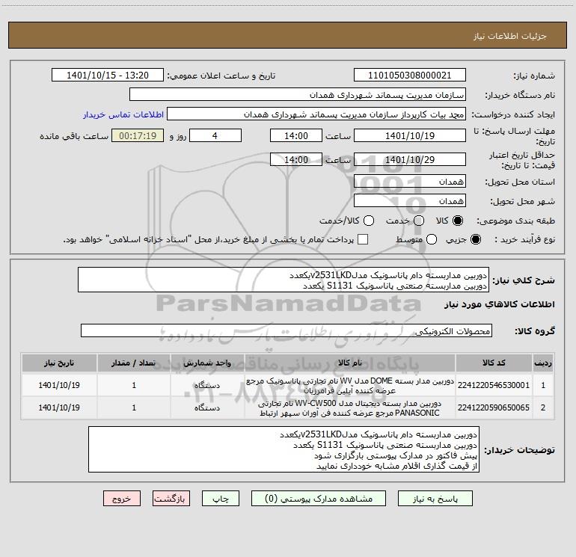Click product code 2241220546530001
This screenshot has width=576, height=557.
click(494, 385)
